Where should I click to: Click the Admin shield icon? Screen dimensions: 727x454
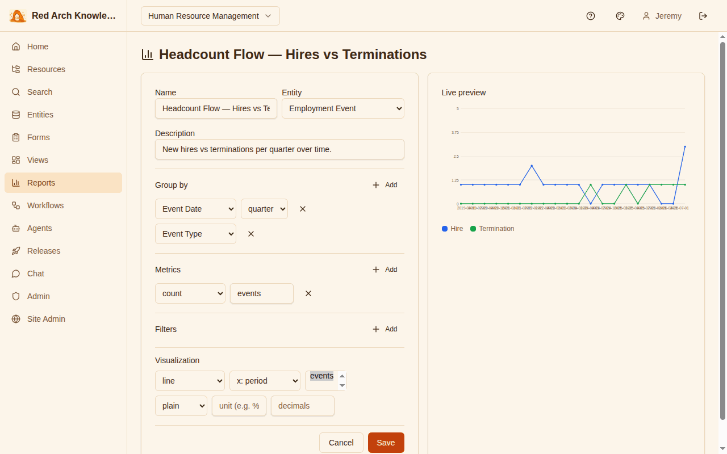pos(16,296)
